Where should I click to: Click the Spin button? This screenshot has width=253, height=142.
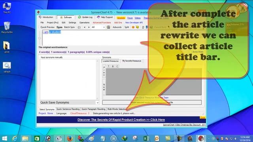pyautogui.click(x=59, y=27)
